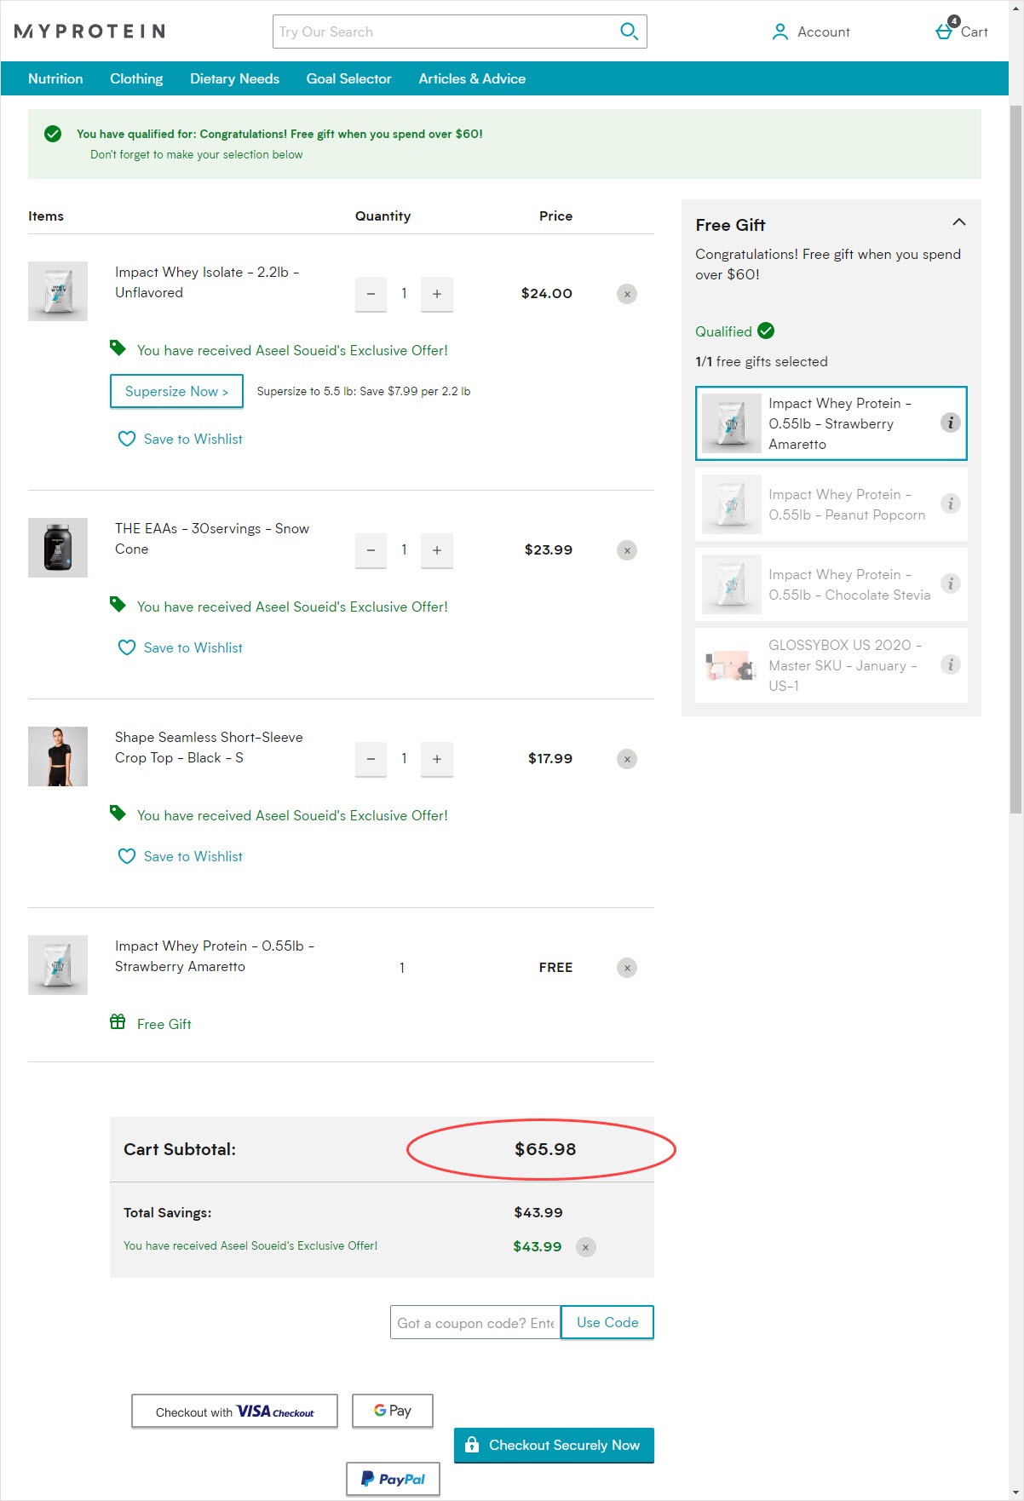Show info for Strawberry Amaretto gift

tap(951, 423)
